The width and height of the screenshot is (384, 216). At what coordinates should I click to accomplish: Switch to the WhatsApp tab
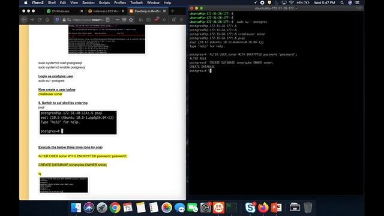[x=61, y=11]
